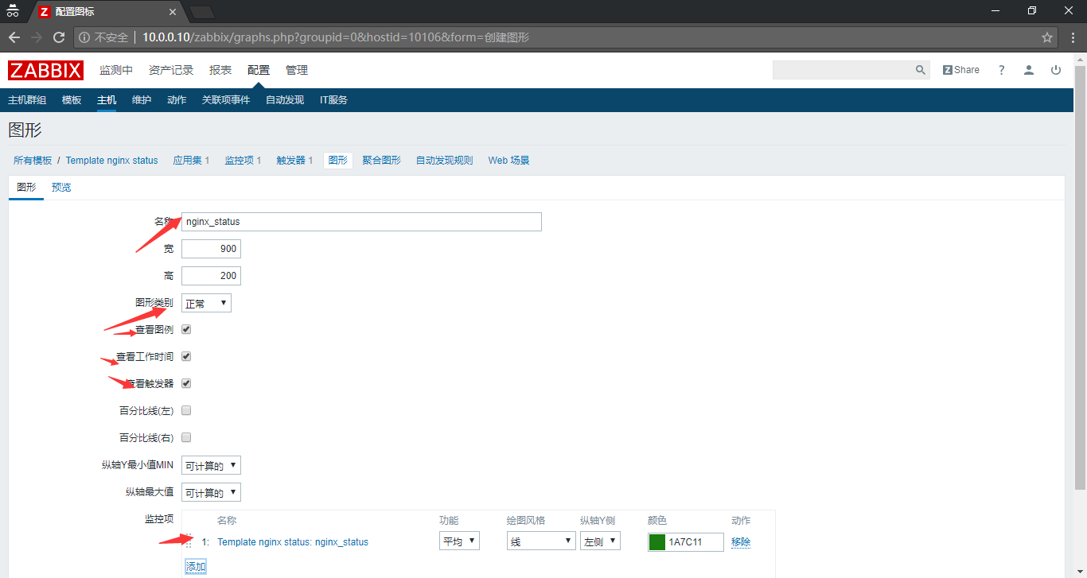This screenshot has height=578, width=1087.
Task: Open the 监控项 link
Action: coord(240,160)
